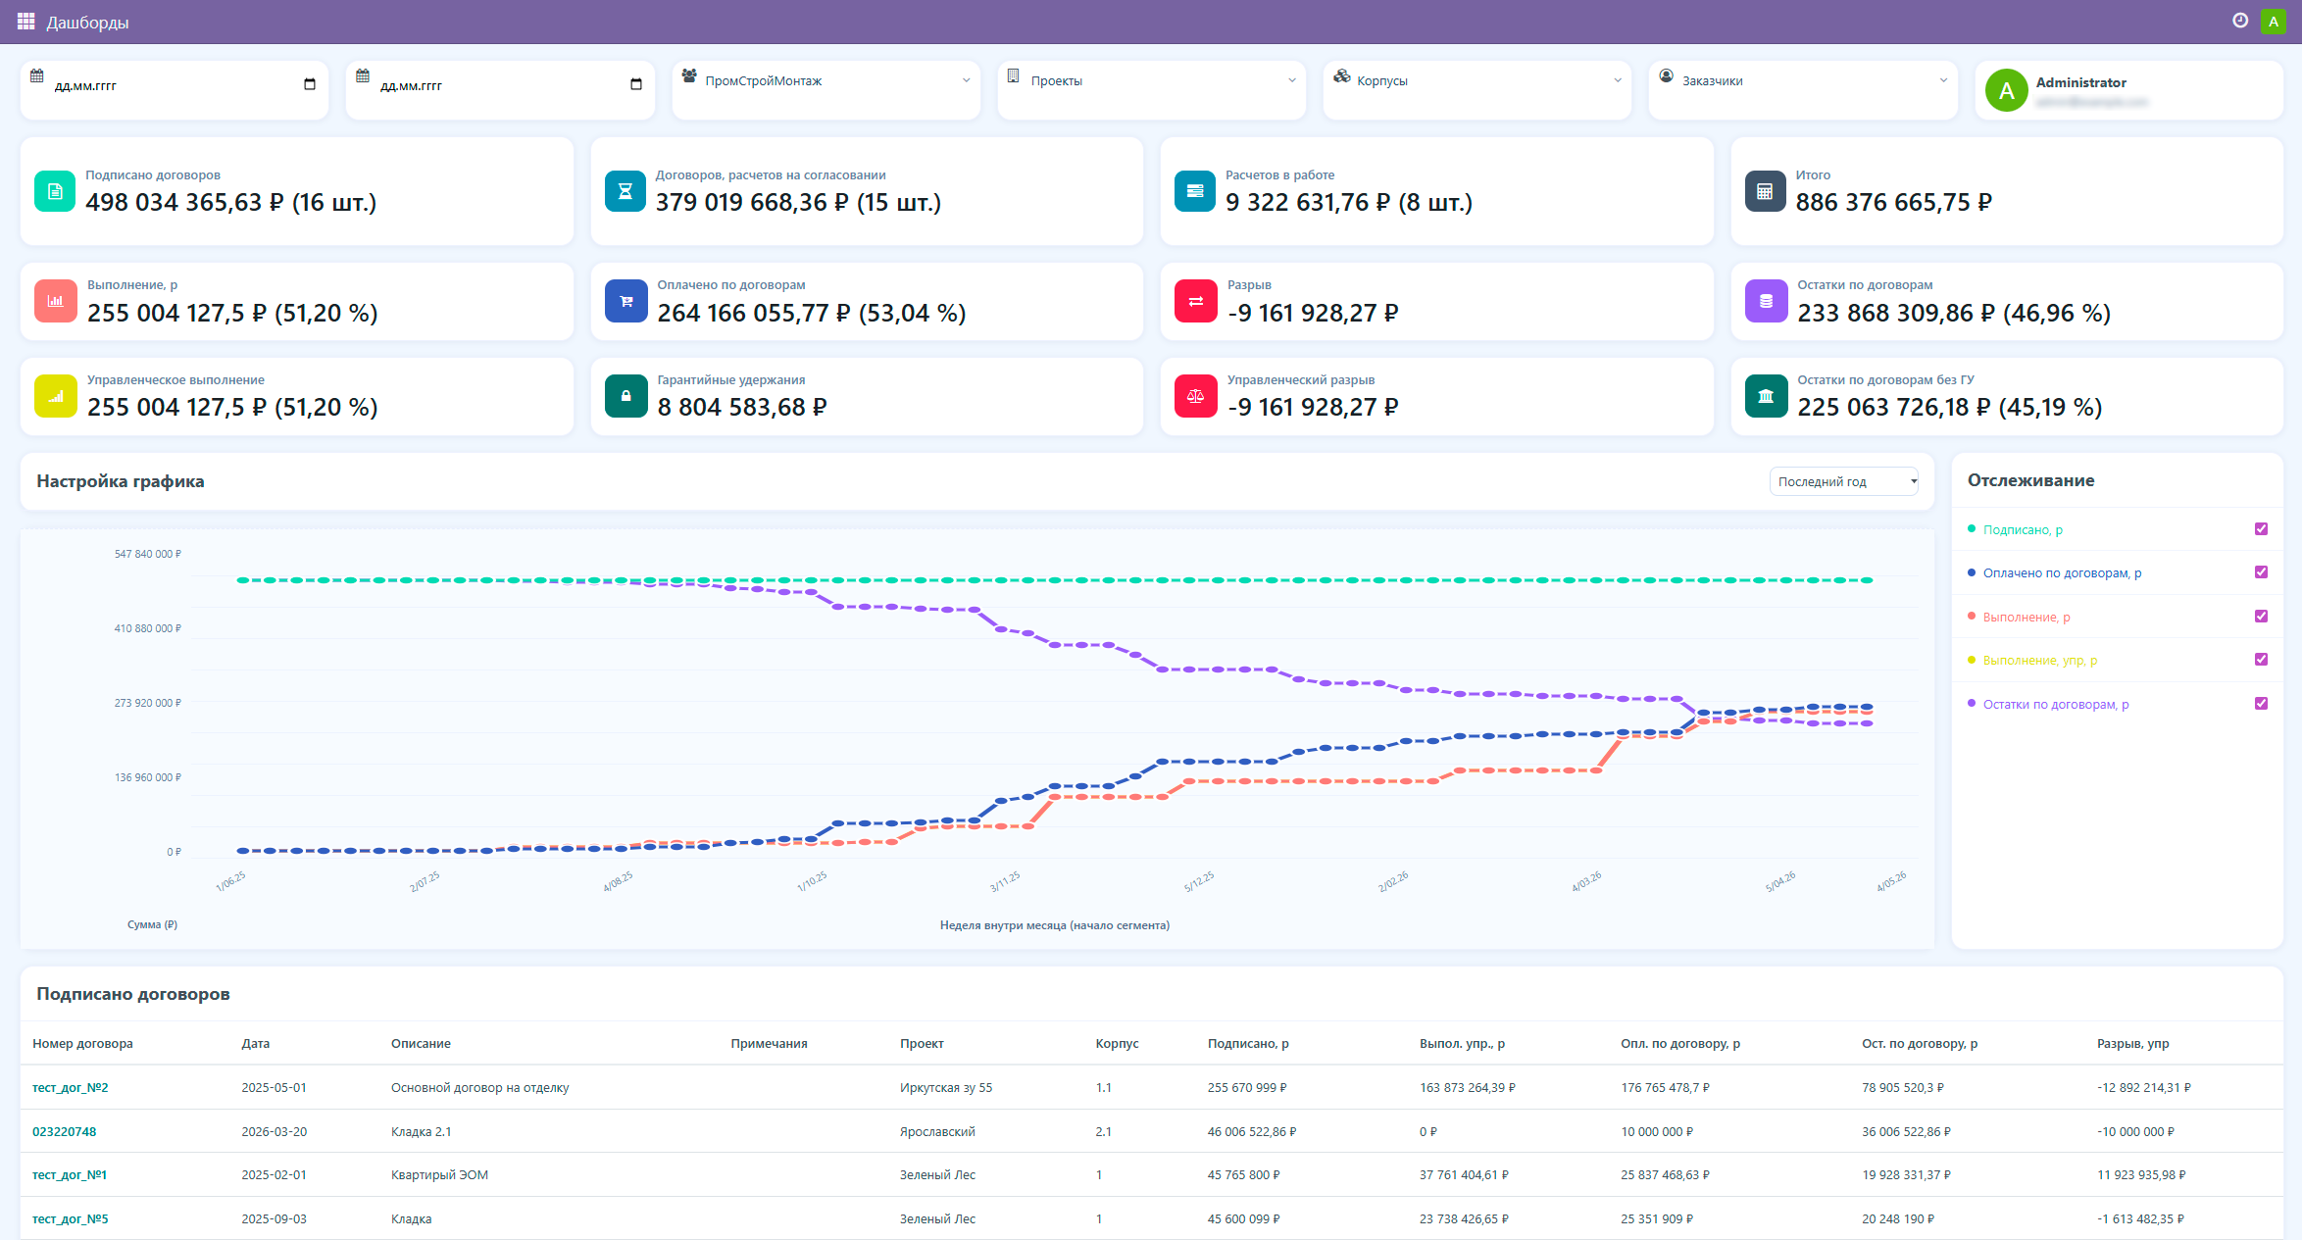Click the Дашборды header title
The height and width of the screenshot is (1240, 2302).
[x=87, y=22]
